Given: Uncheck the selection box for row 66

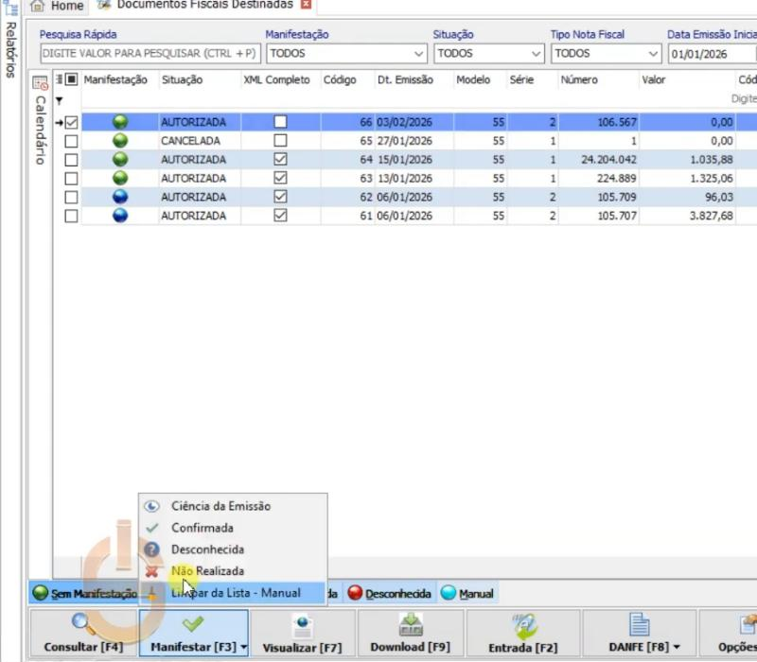Looking at the screenshot, I should [x=71, y=122].
